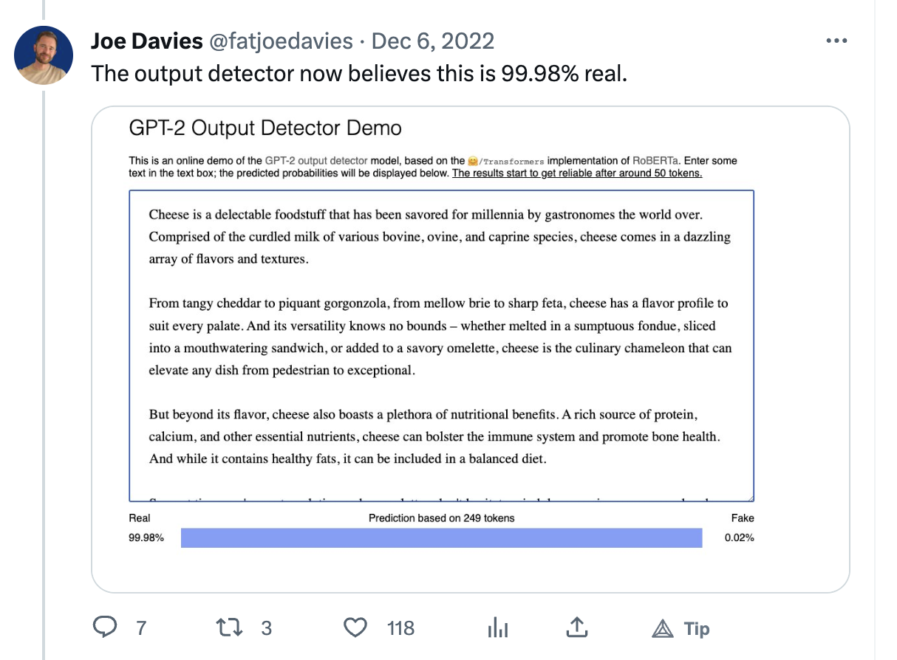The image size is (897, 660).
Task: Click the Dec 6, 2022 timestamp
Action: click(432, 41)
